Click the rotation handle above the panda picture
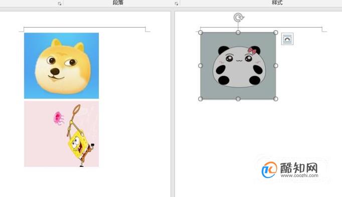 point(239,18)
